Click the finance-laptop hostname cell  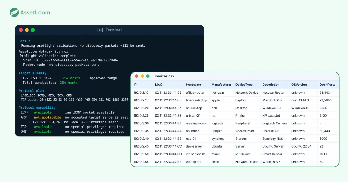[x=197, y=100]
